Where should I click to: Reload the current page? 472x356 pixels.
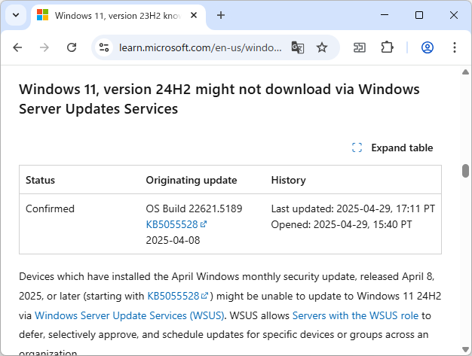(72, 47)
